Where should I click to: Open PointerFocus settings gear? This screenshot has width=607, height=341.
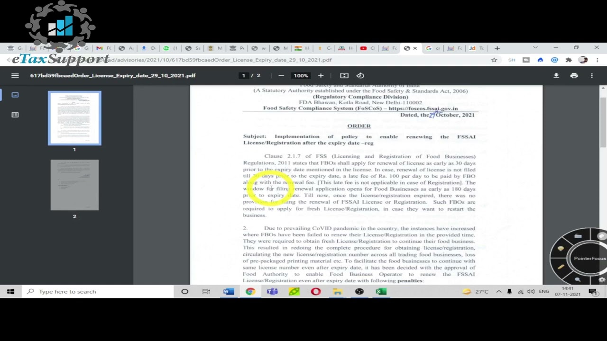point(602,279)
